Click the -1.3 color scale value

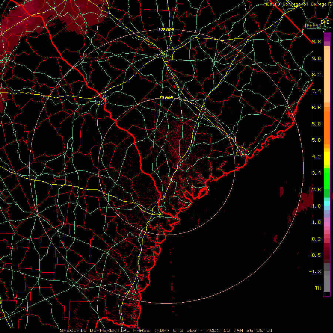tap(315, 272)
